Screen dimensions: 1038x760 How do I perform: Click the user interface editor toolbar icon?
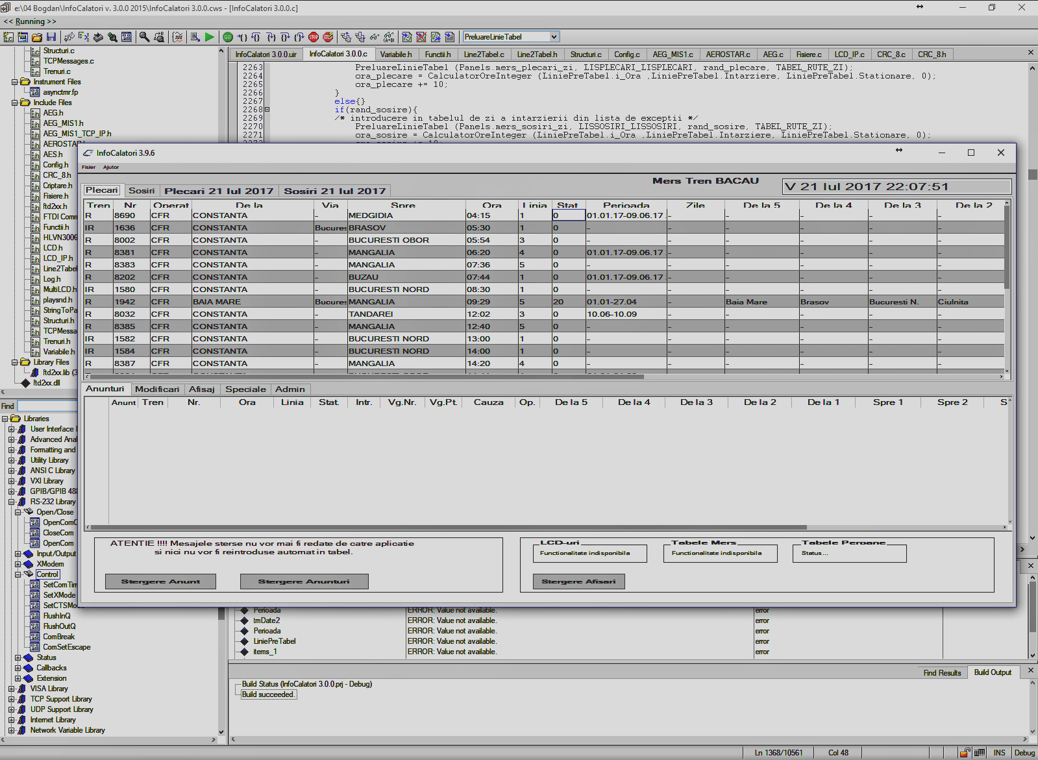[x=126, y=37]
